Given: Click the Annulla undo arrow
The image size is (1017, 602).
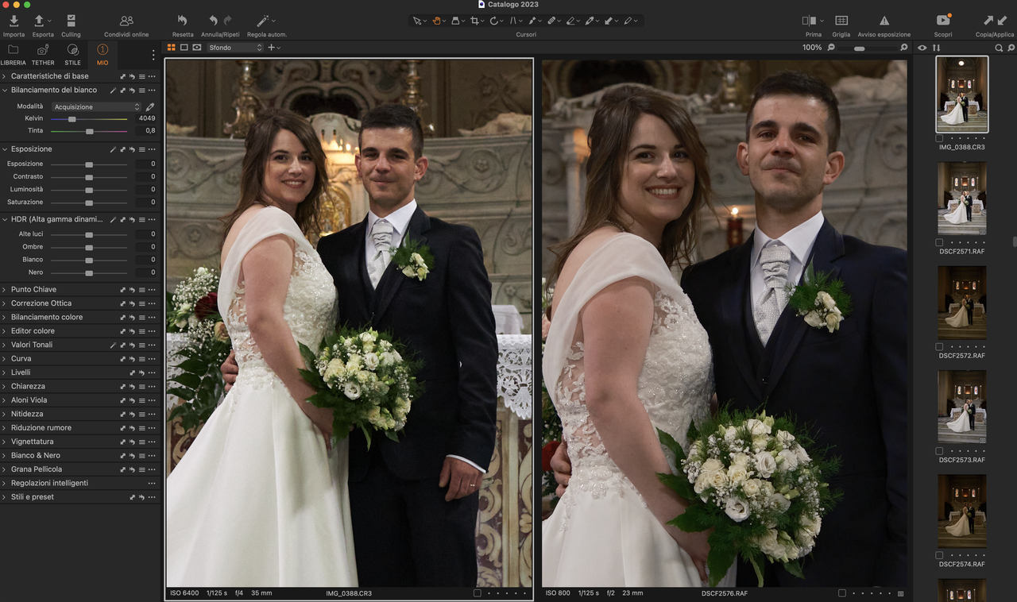Looking at the screenshot, I should (213, 21).
